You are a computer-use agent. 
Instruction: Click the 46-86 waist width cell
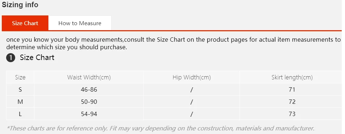pyautogui.click(x=89, y=89)
